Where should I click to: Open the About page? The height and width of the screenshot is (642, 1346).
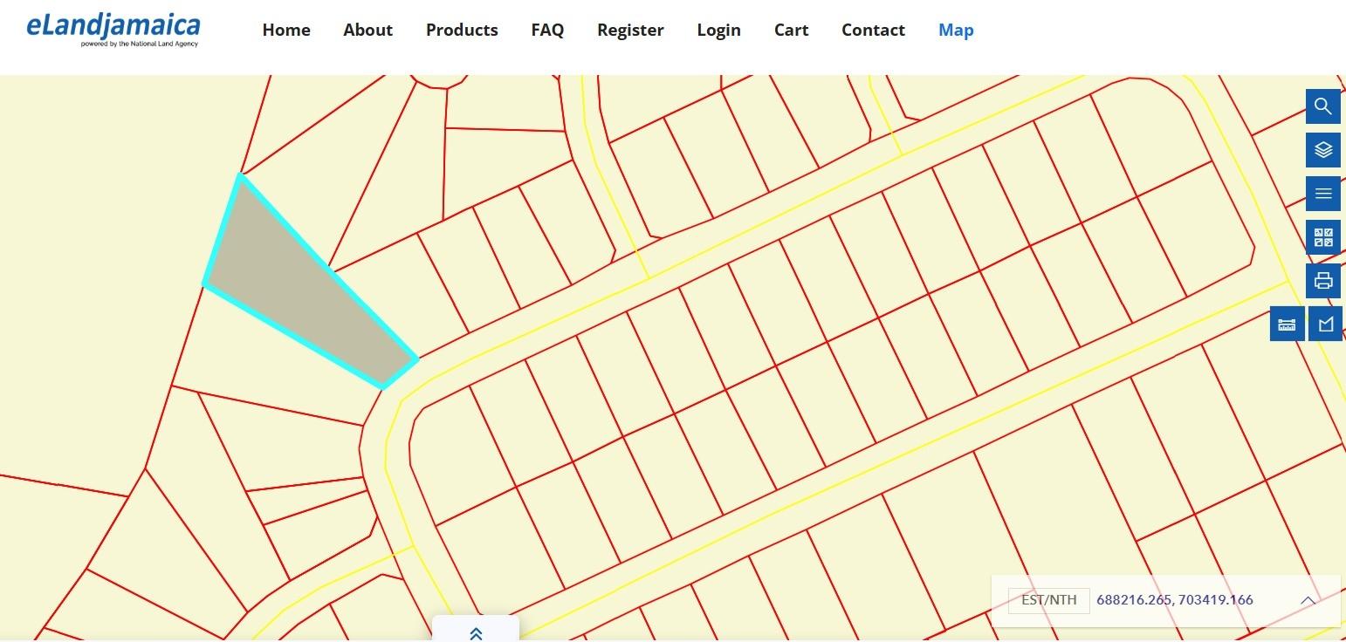pyautogui.click(x=367, y=30)
